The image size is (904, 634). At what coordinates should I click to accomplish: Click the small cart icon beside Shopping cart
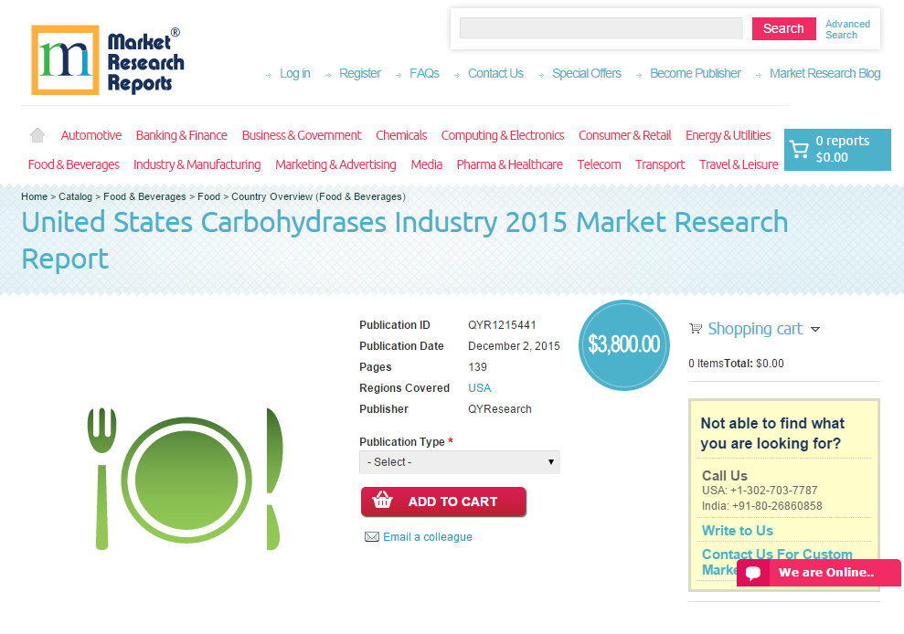click(x=696, y=329)
